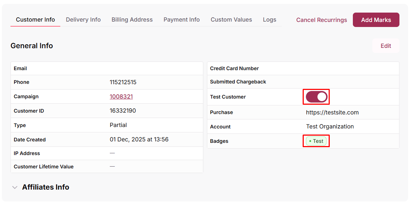This screenshot has height=204, width=411.
Task: Select the Custom Values tab
Action: (x=232, y=19)
